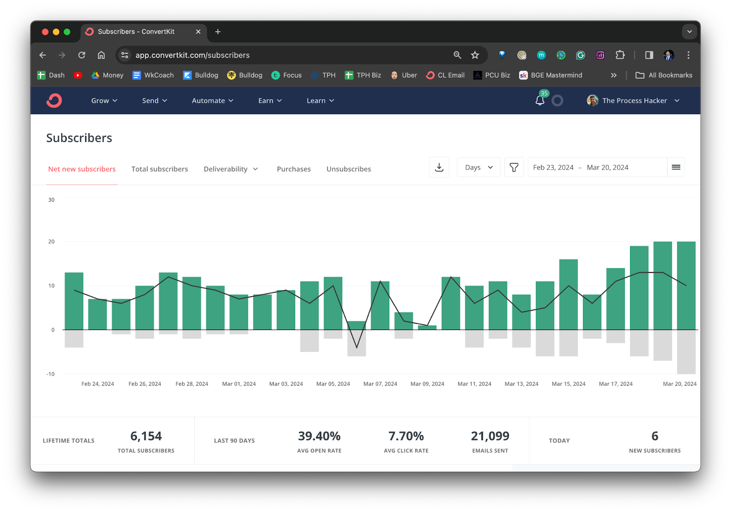Click the TPH Biz bookmark
Image resolution: width=731 pixels, height=512 pixels.
pyautogui.click(x=363, y=75)
